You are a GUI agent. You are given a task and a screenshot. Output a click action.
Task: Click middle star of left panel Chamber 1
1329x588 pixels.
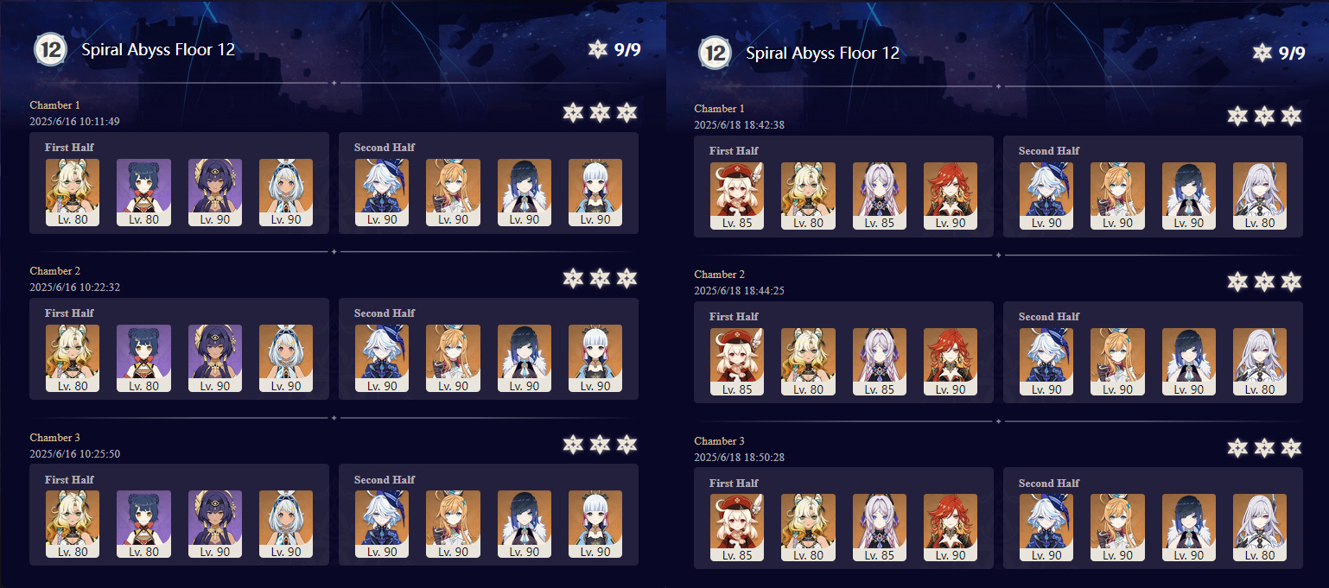click(600, 112)
